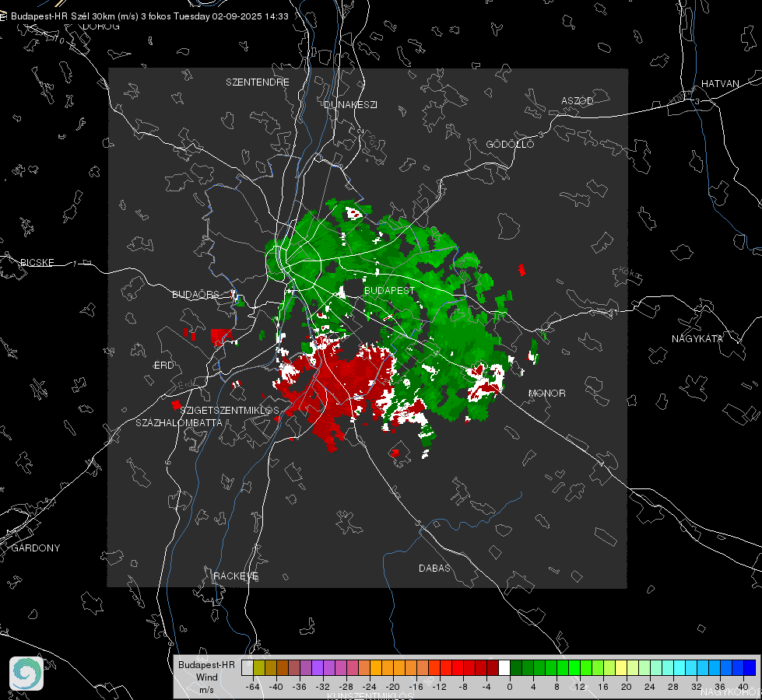Image resolution: width=762 pixels, height=700 pixels.
Task: Select the BUDAPEST city label
Action: pyautogui.click(x=389, y=290)
